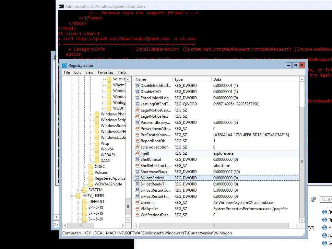Expand the WOW6432Node key

click(84, 184)
